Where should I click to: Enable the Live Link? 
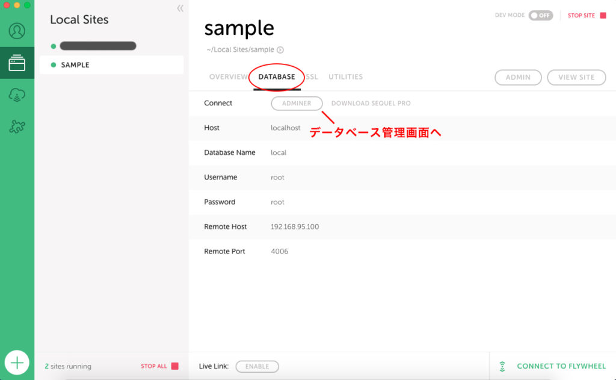[x=257, y=366]
